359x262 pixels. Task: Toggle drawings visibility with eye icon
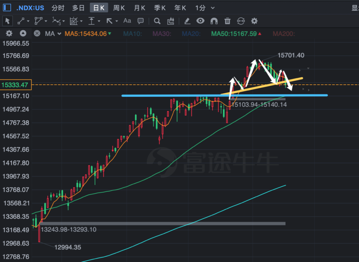click(x=200, y=21)
